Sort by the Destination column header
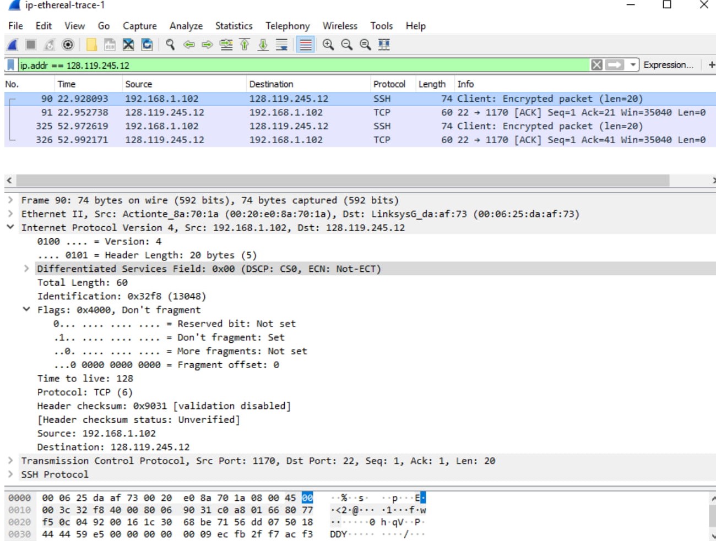The width and height of the screenshot is (716, 541). pos(308,84)
